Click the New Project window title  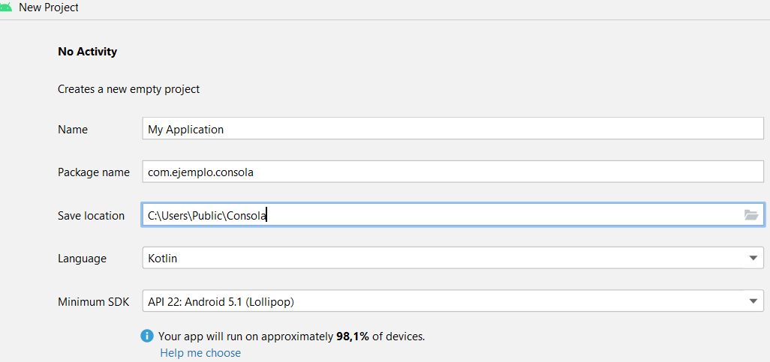(49, 7)
